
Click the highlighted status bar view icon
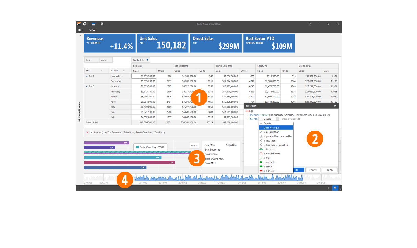click(x=335, y=188)
